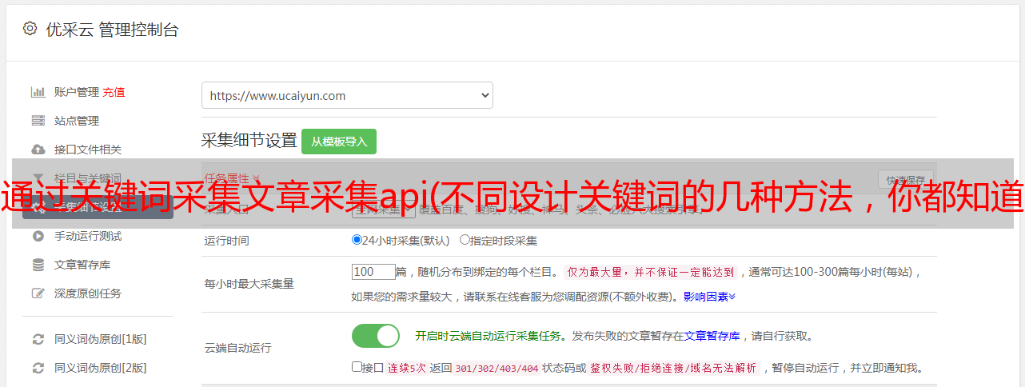The height and width of the screenshot is (387, 1025).
Task: Select 深度原创任务 in the sidebar
Action: [x=88, y=293]
